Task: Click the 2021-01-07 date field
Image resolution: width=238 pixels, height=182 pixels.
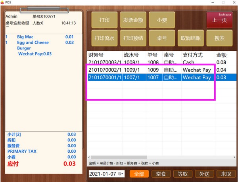Action: 107,174
